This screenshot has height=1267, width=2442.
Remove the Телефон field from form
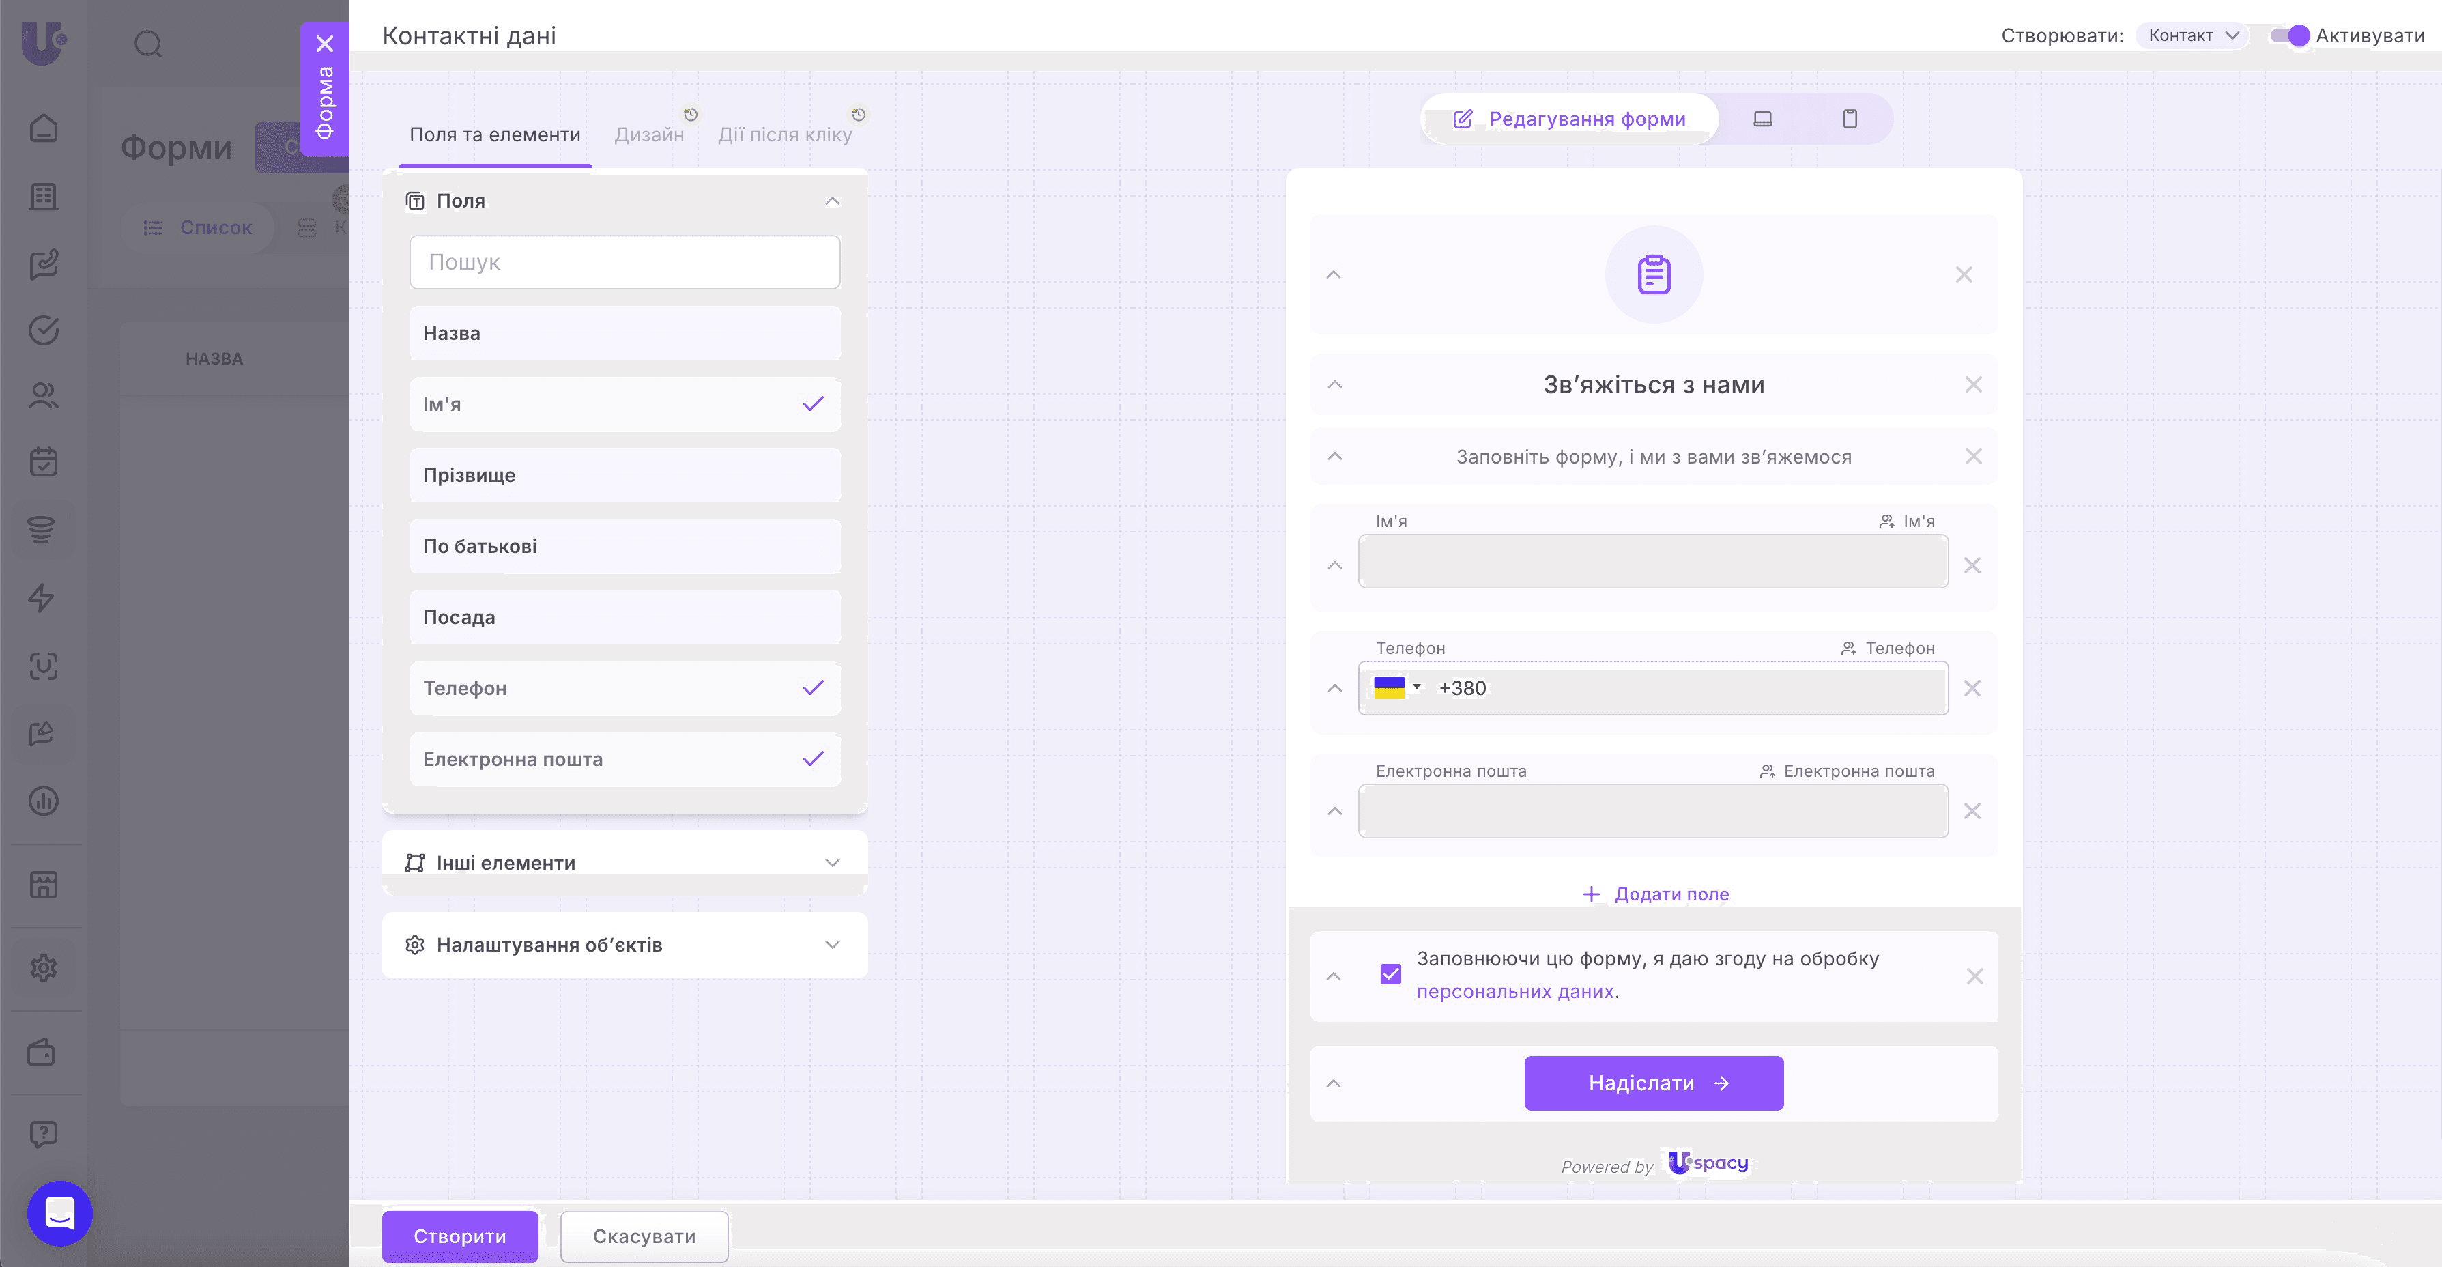[x=1972, y=689]
